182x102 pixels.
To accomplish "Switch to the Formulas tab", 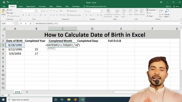I will coord(42,6).
